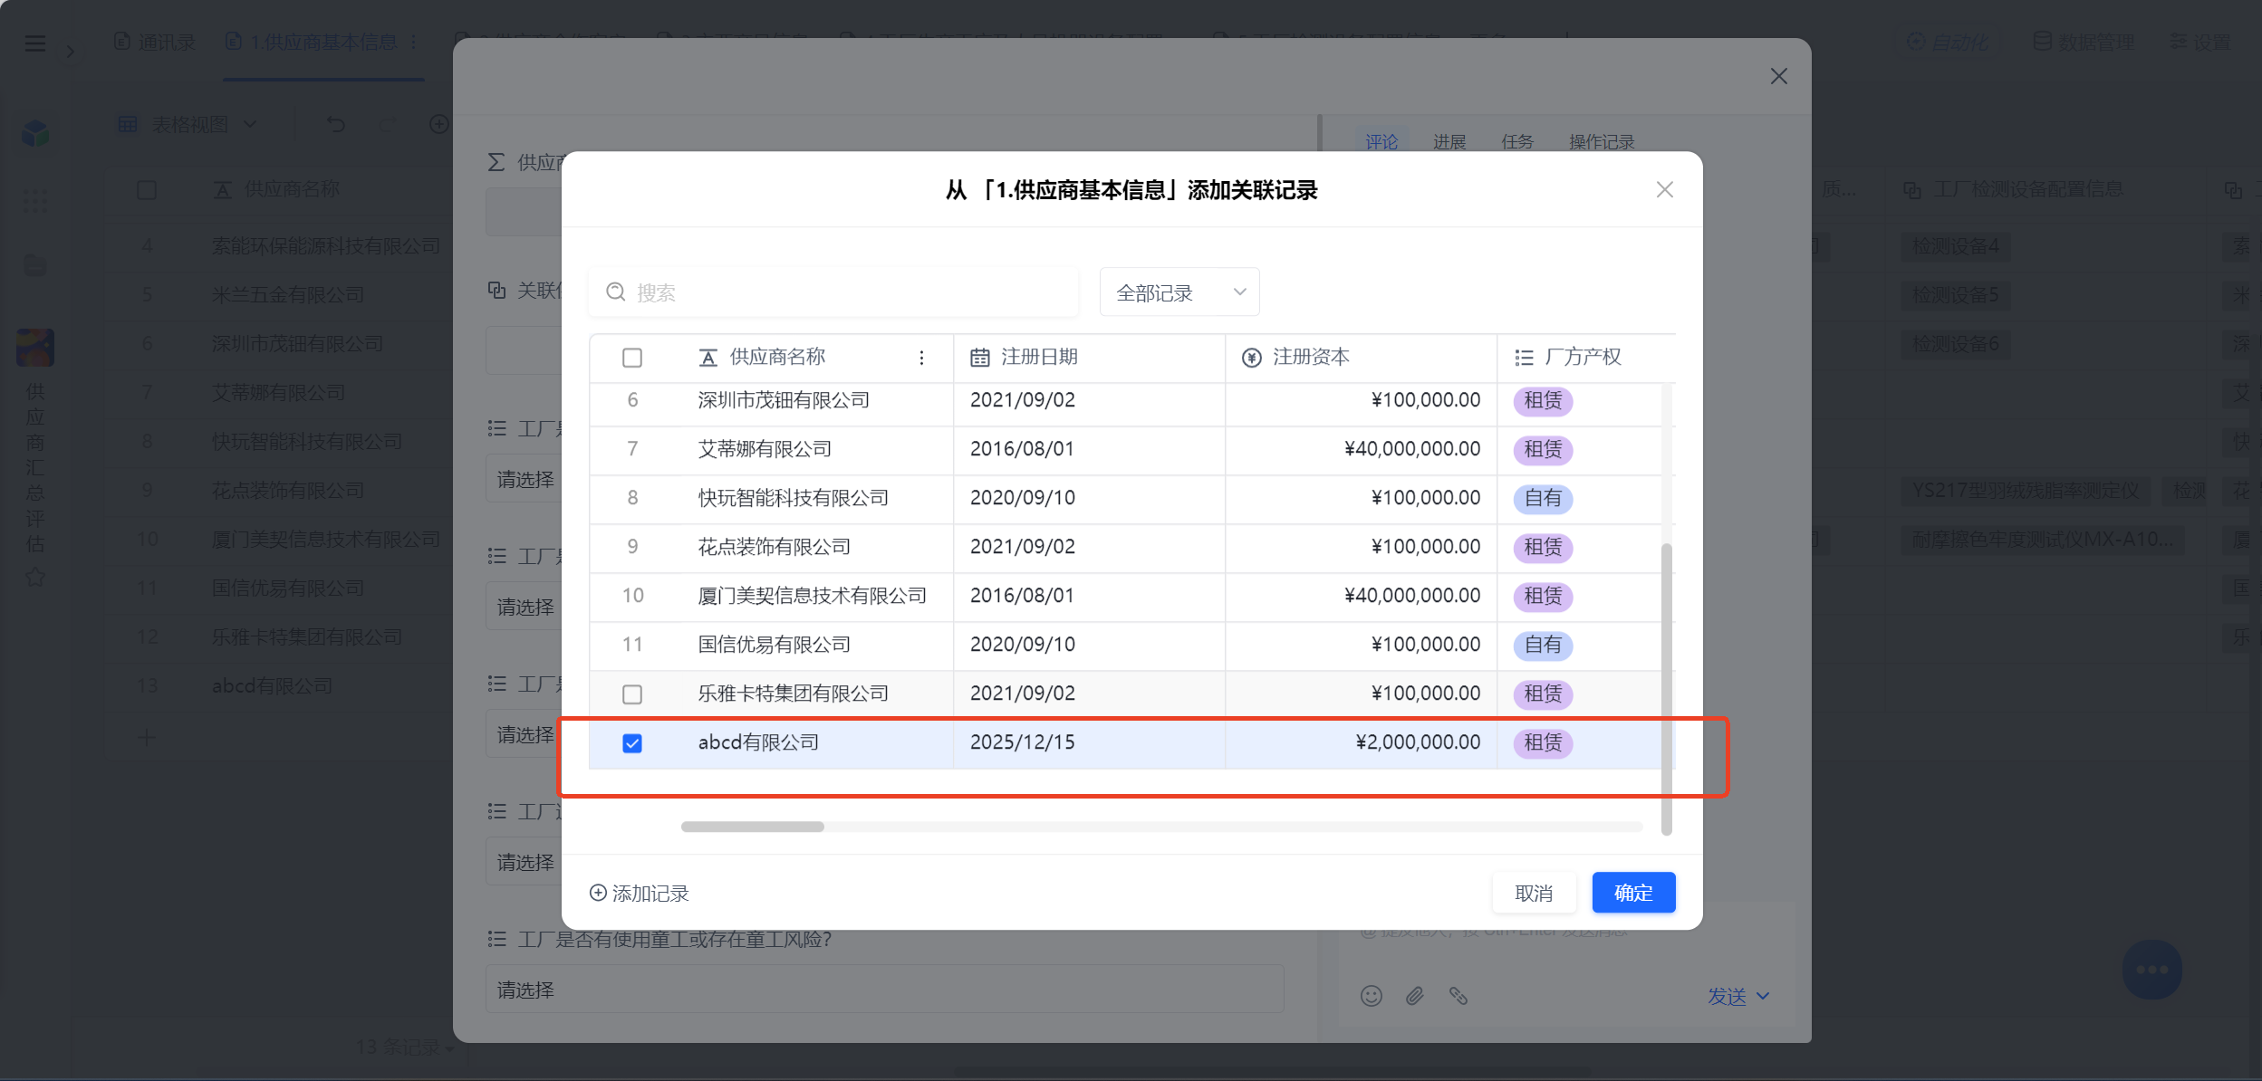Click the 数据管理 icon at top

2042,42
